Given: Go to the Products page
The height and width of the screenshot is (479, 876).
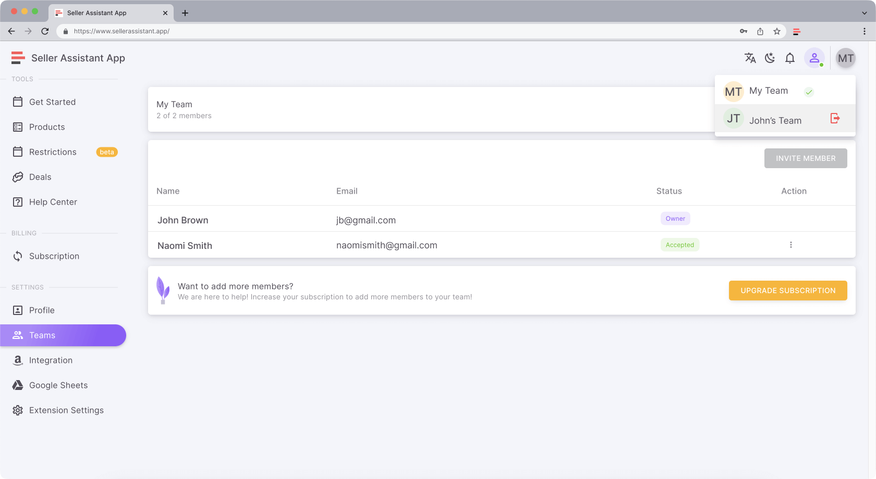Looking at the screenshot, I should pos(47,127).
